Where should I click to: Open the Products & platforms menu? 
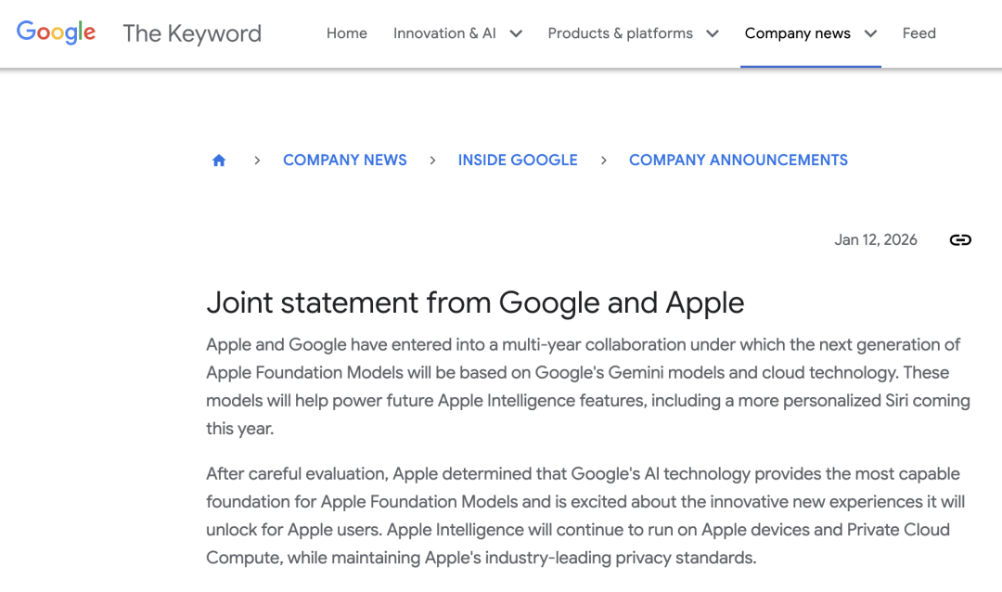[x=620, y=33]
